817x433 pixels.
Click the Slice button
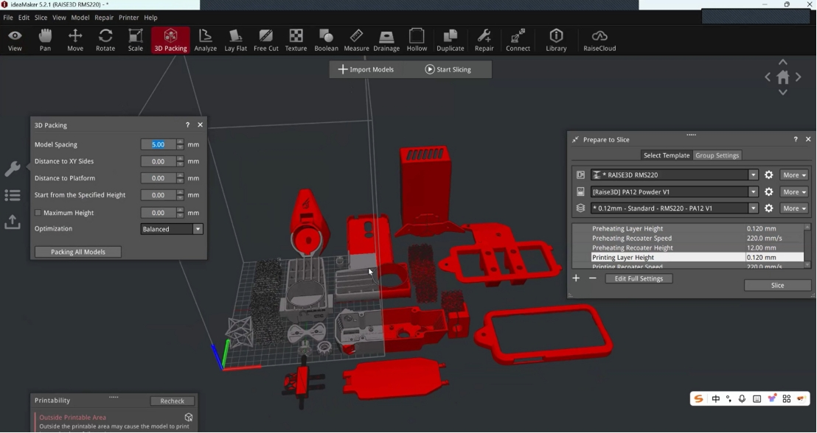click(x=777, y=285)
